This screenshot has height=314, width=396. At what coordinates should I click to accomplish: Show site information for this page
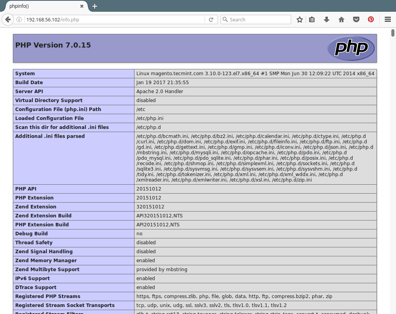[19, 19]
